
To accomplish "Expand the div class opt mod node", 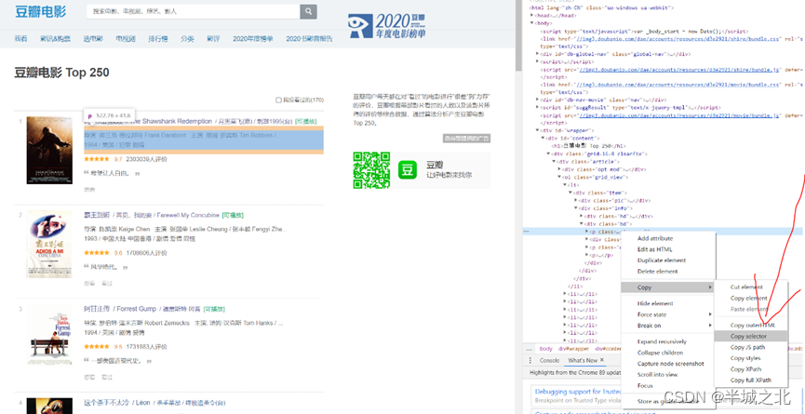I will tap(559, 169).
